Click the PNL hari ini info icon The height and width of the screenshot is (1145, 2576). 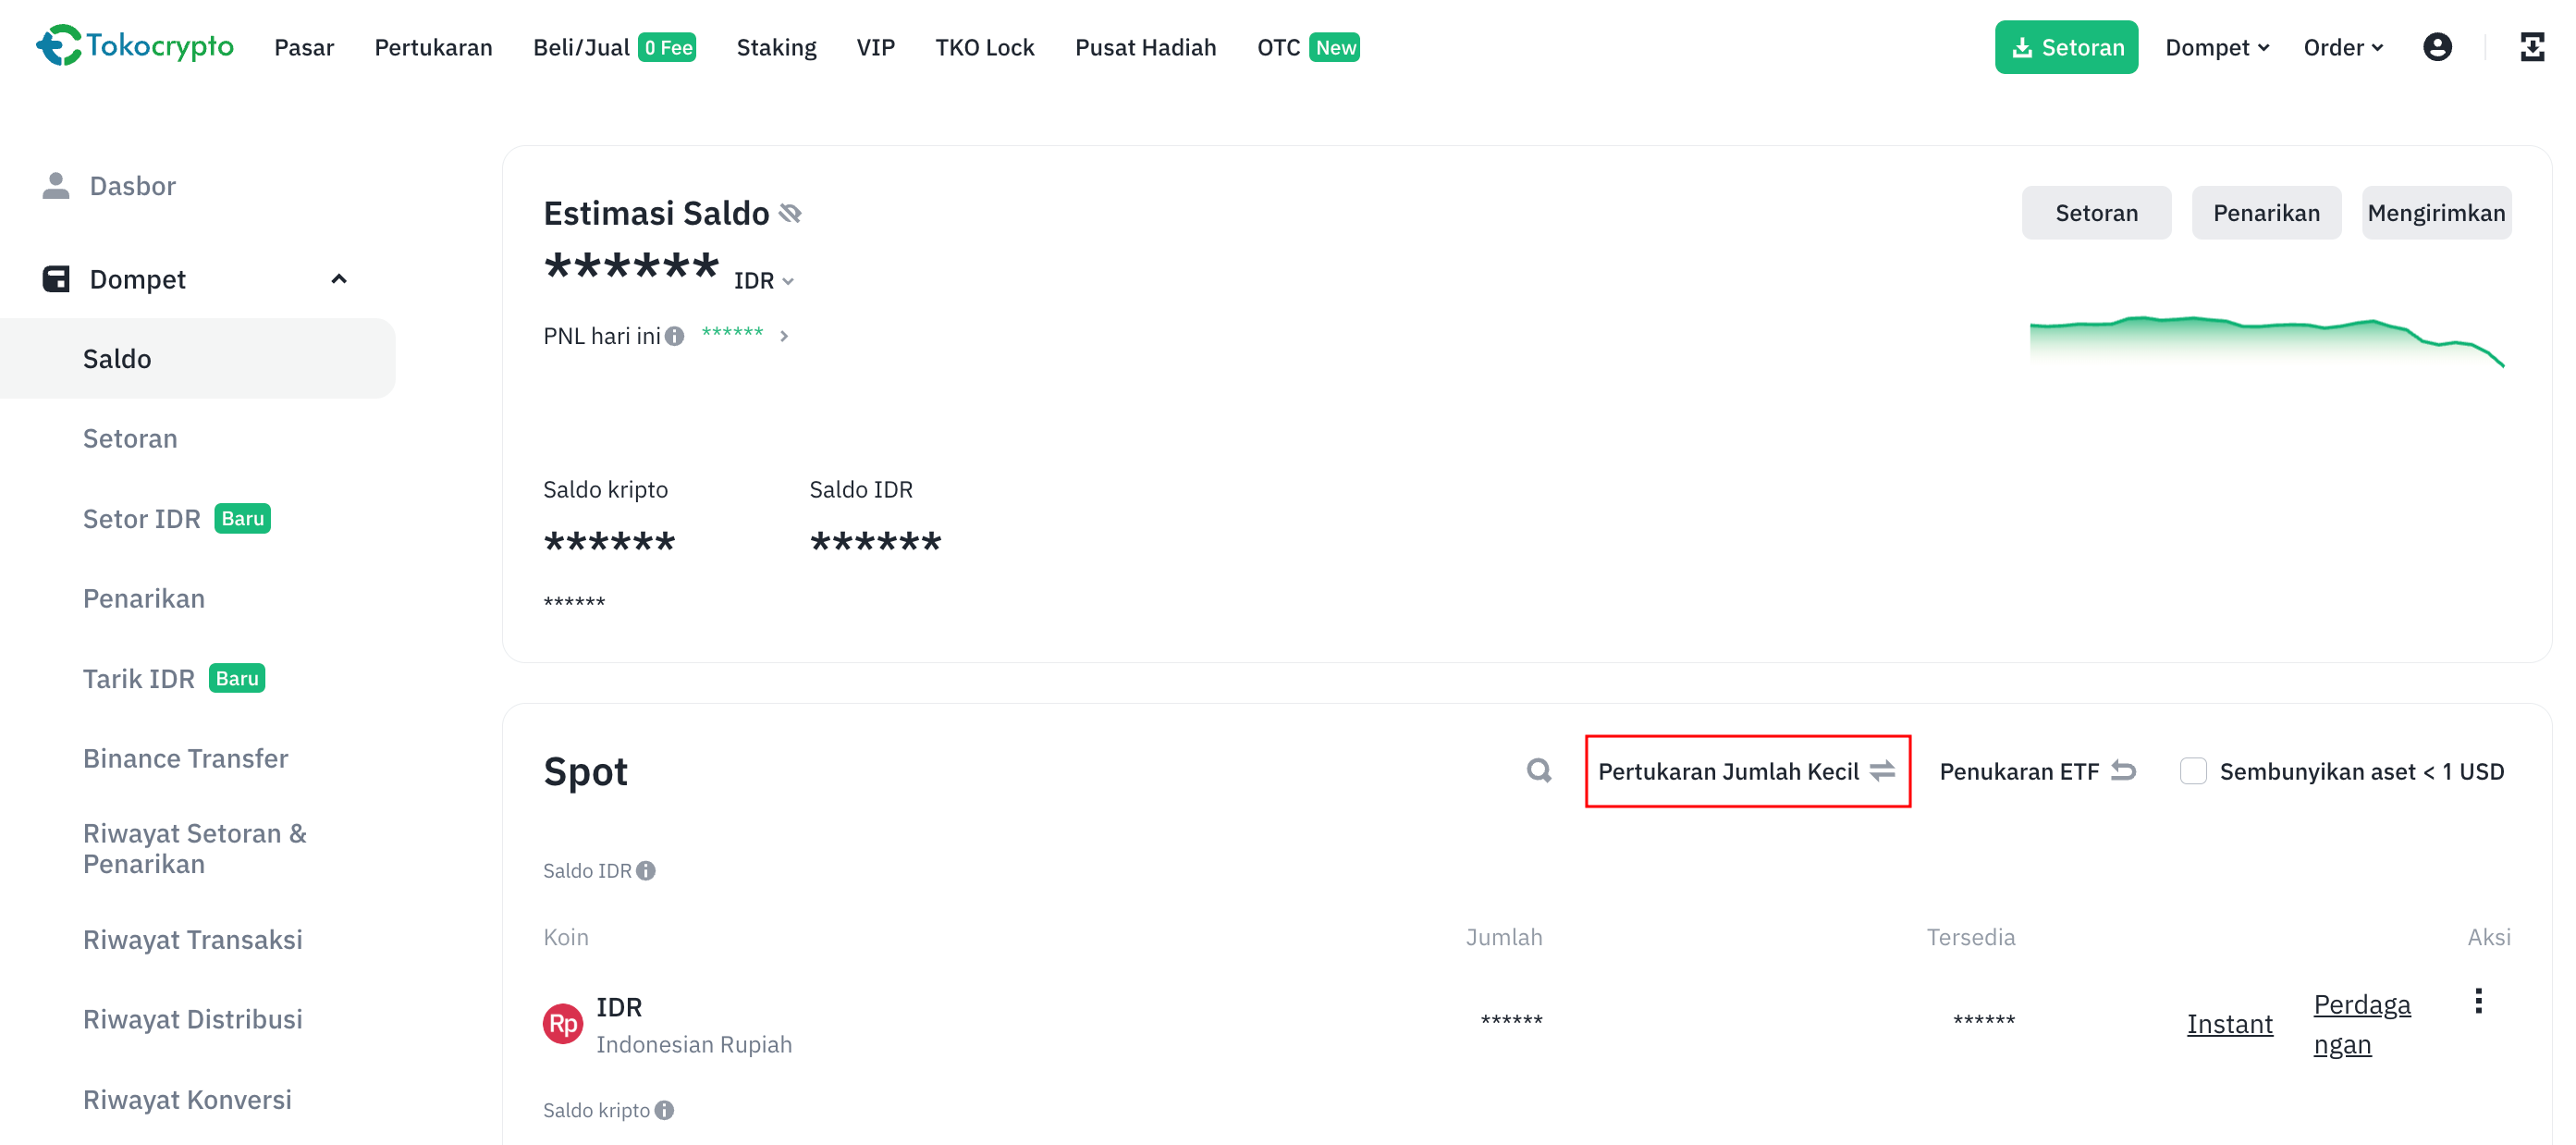click(675, 336)
